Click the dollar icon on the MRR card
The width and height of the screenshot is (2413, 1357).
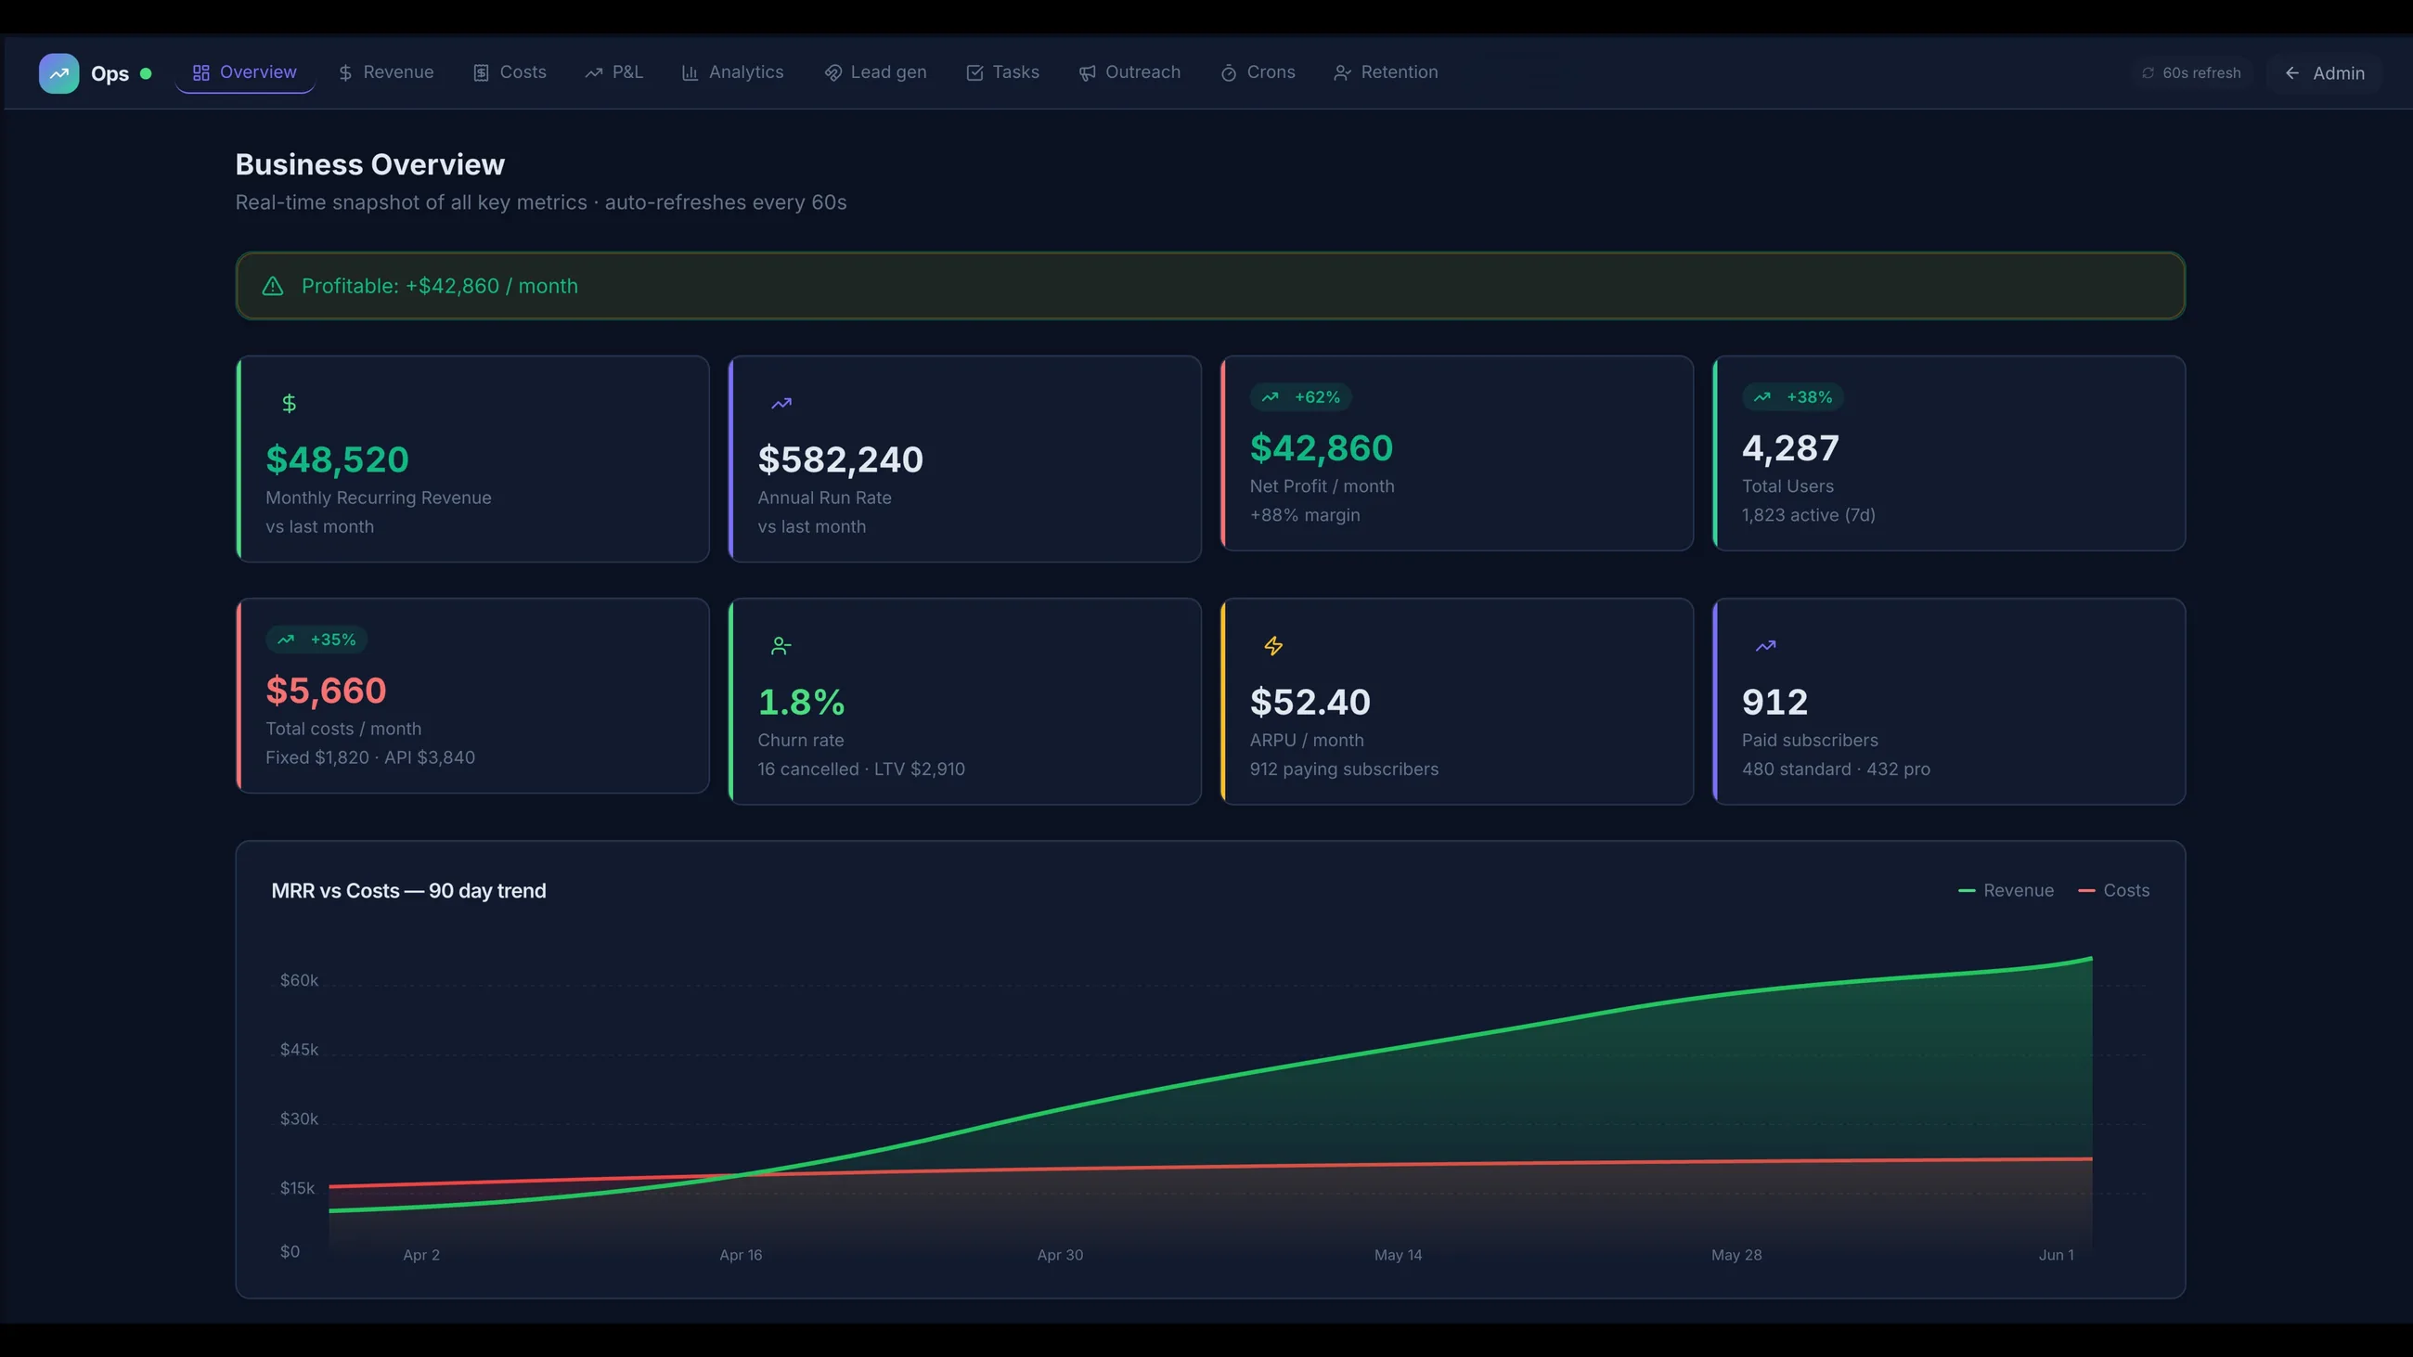point(290,404)
